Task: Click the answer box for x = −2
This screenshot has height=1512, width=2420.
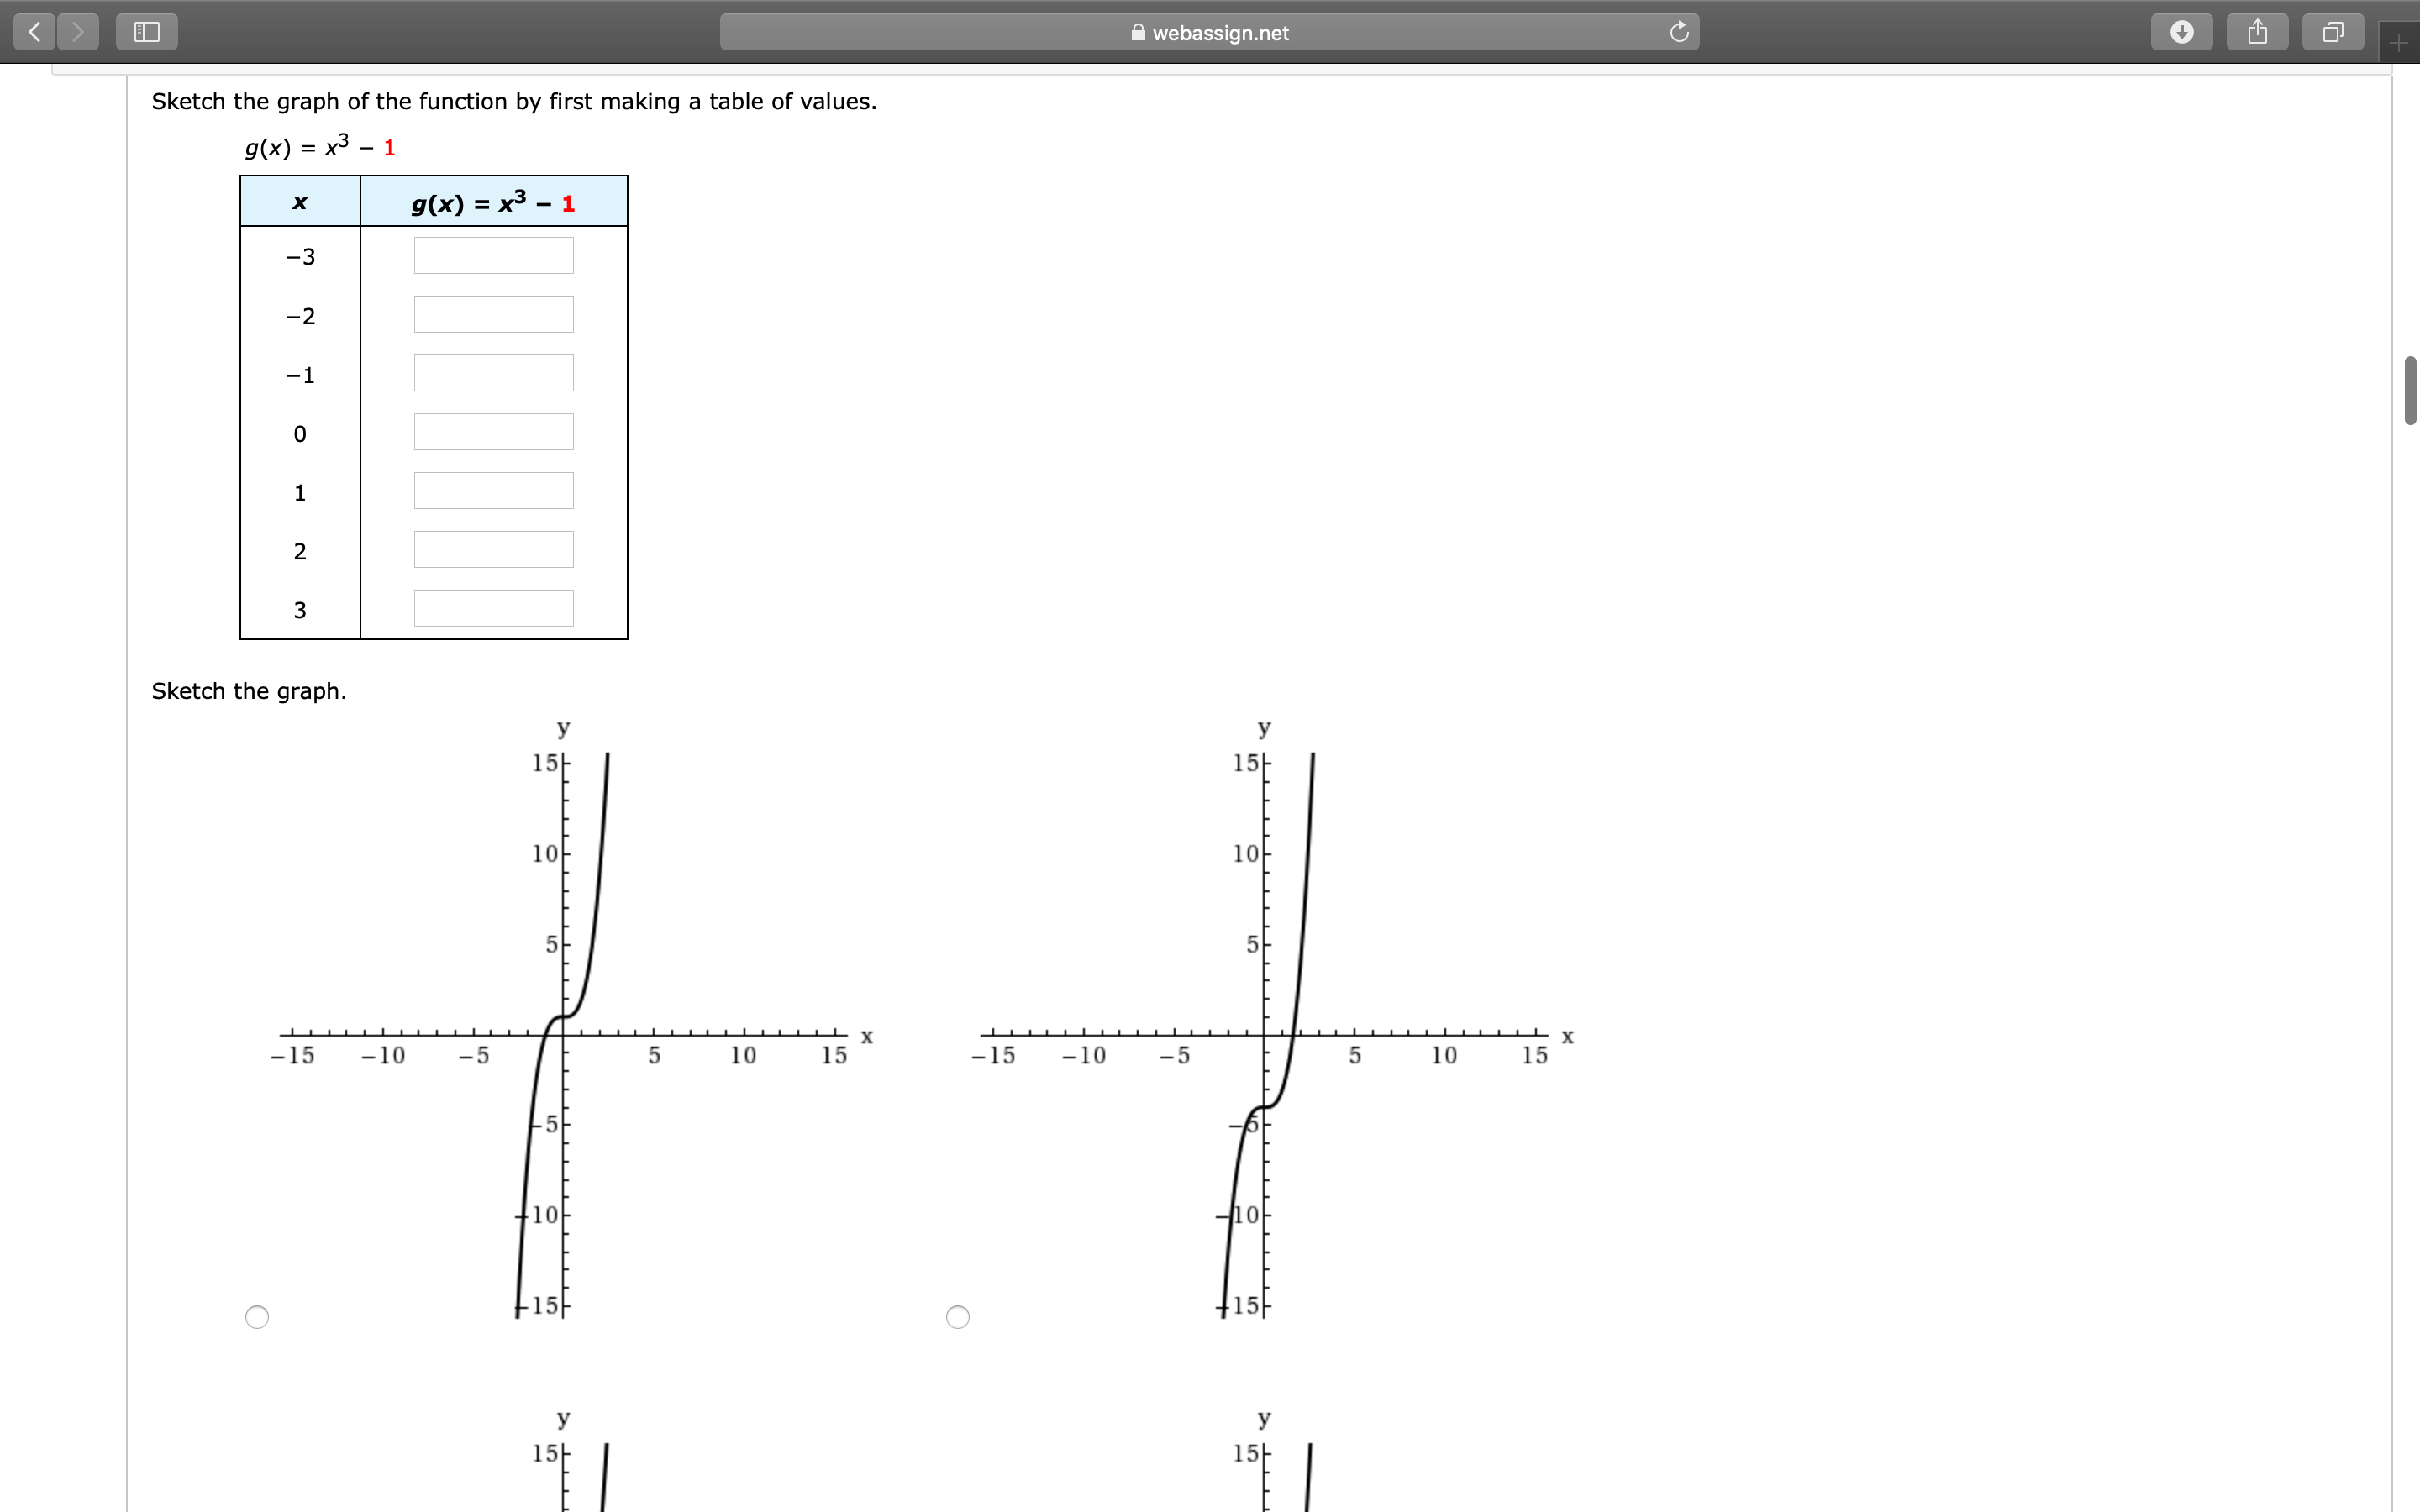Action: 493,315
